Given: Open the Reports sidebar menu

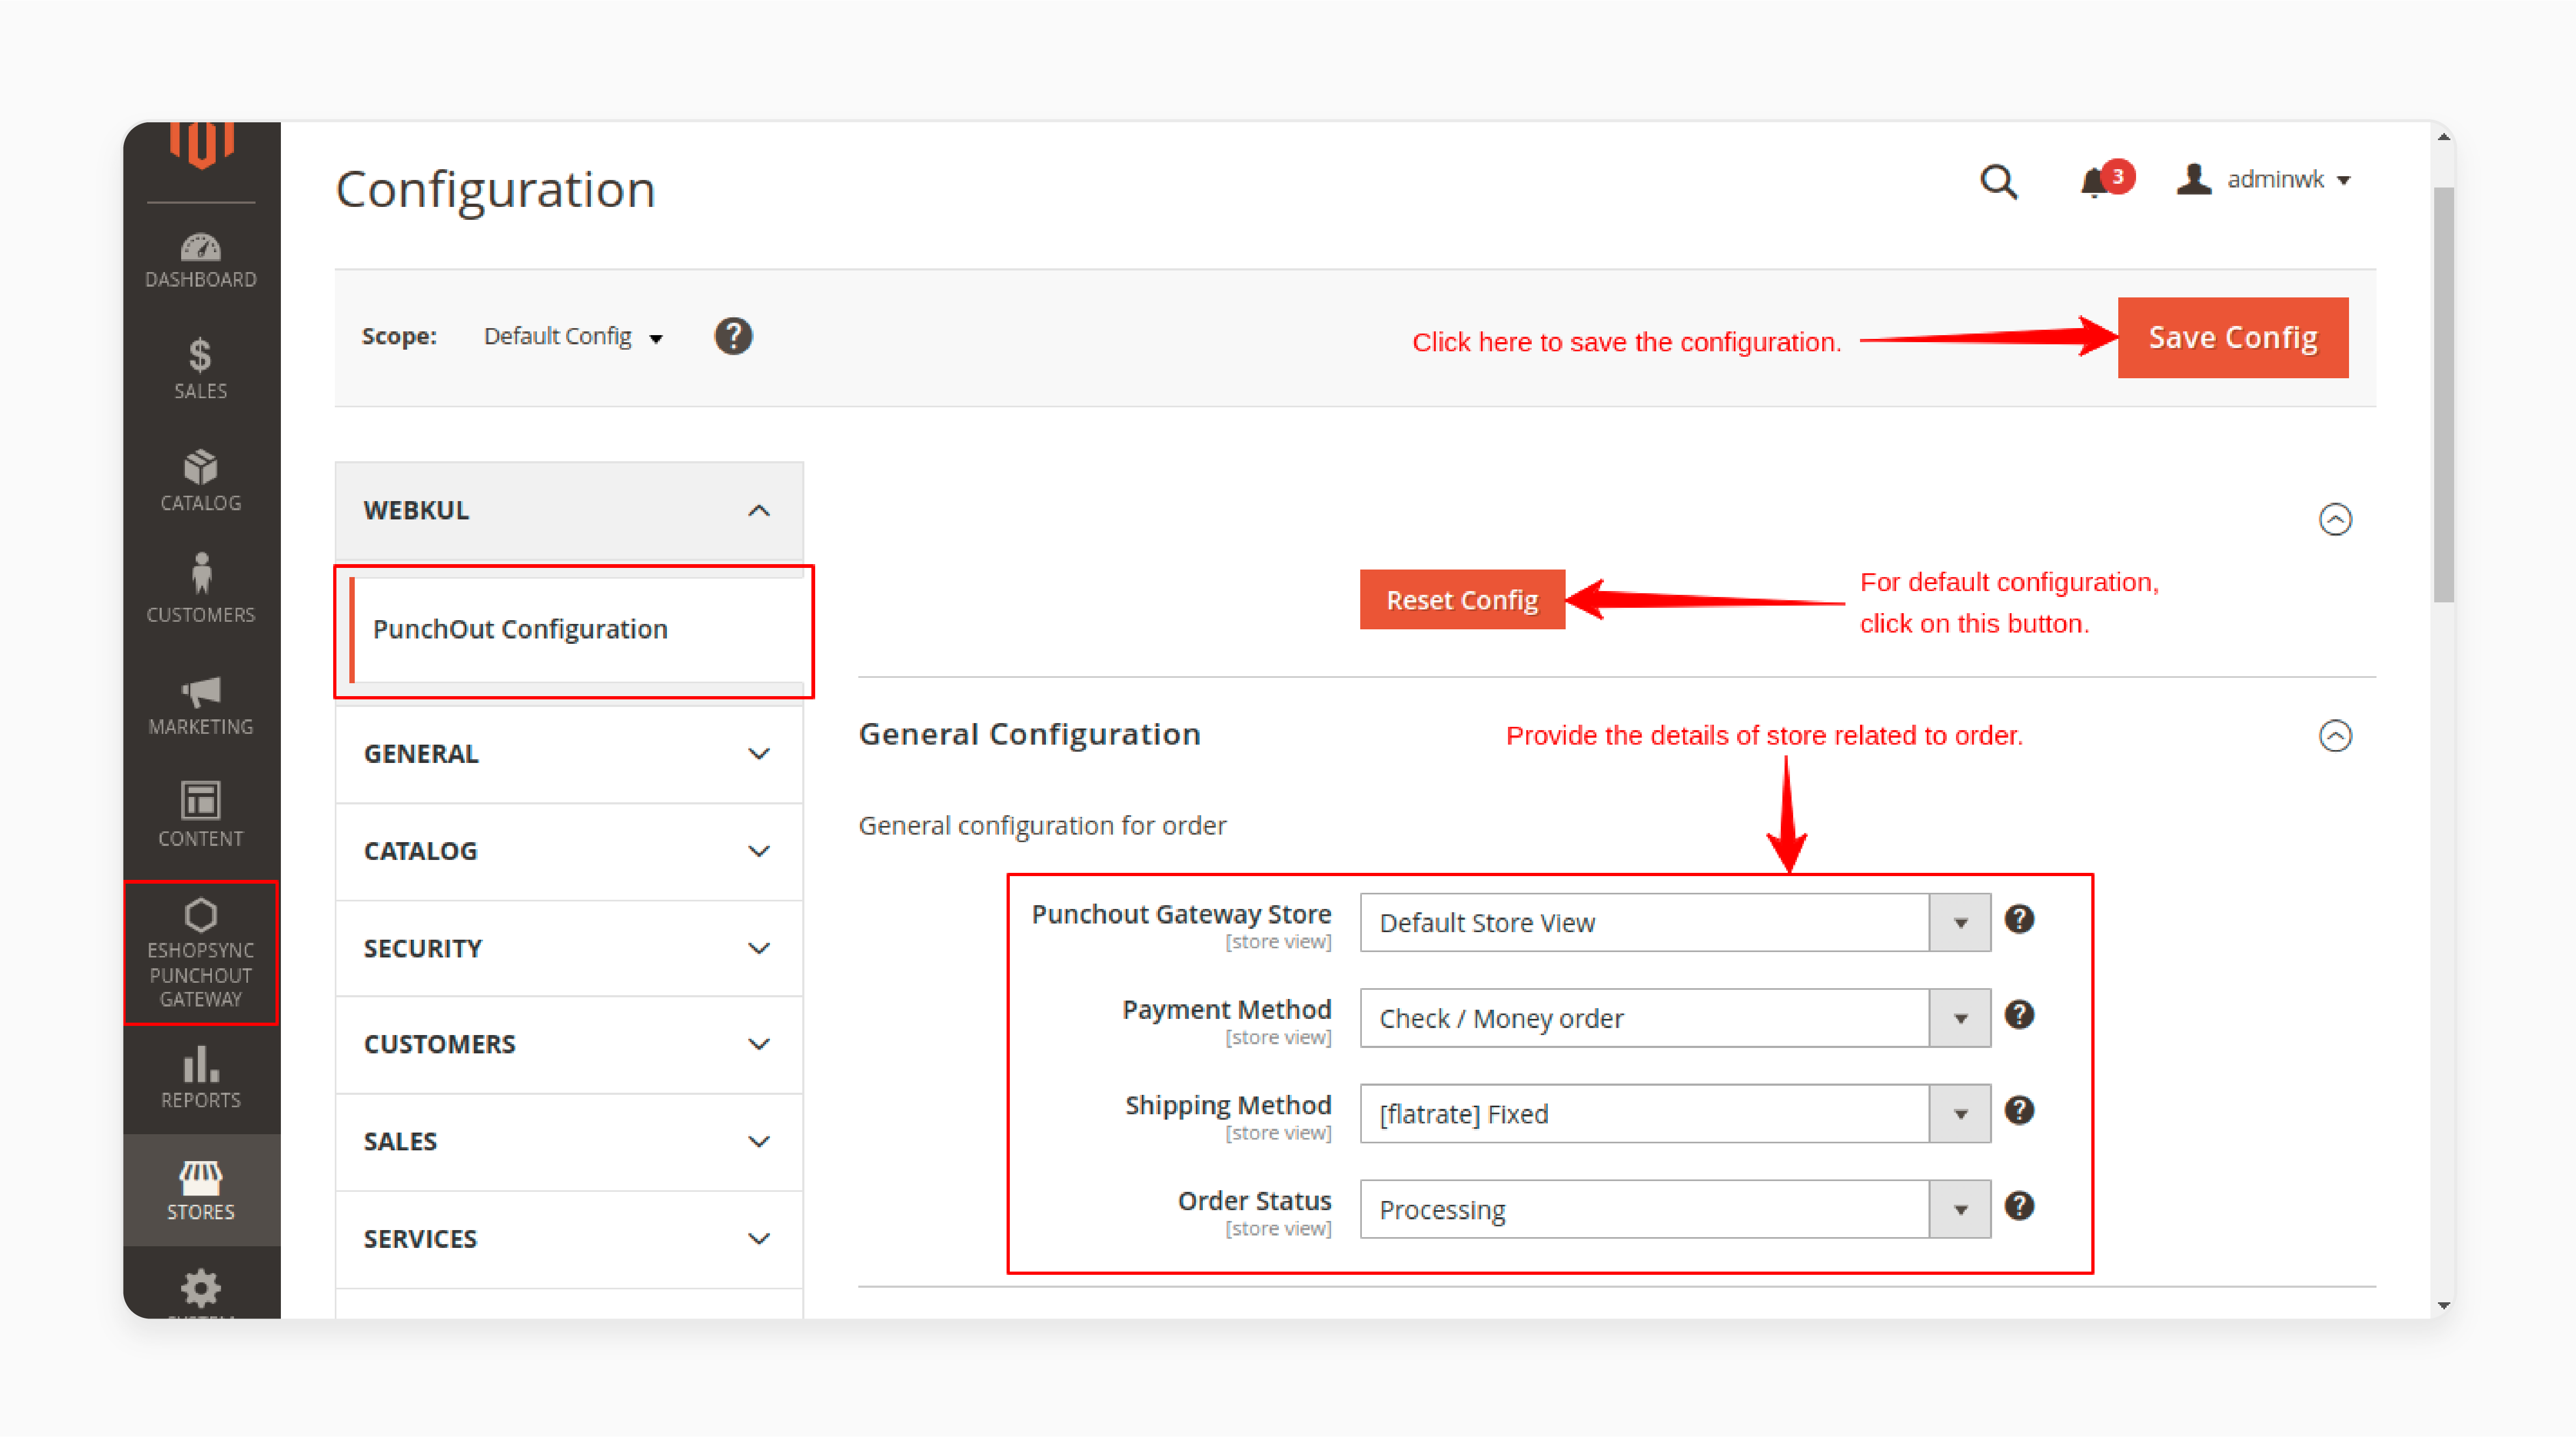Looking at the screenshot, I should tap(201, 1077).
